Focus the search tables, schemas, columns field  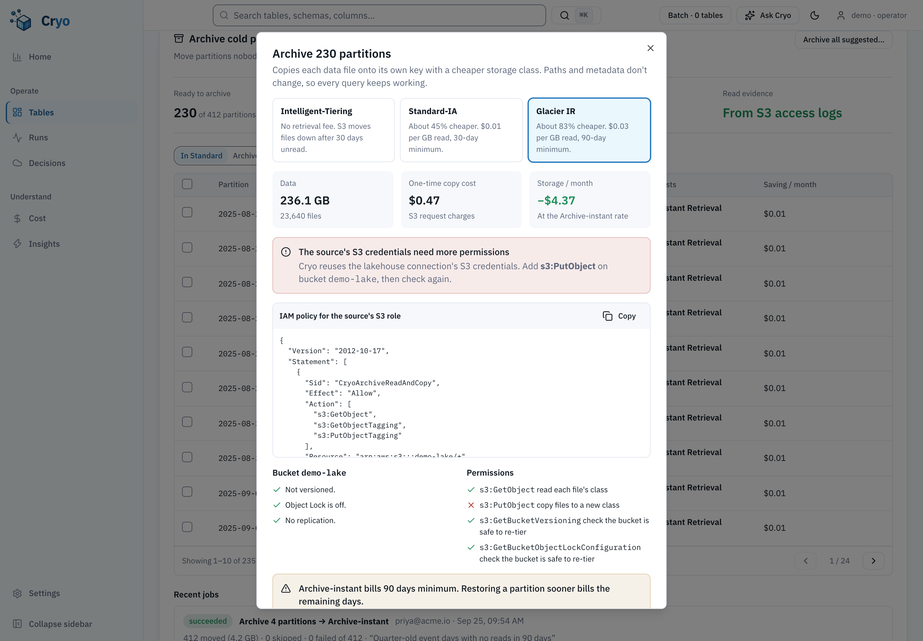pos(379,15)
